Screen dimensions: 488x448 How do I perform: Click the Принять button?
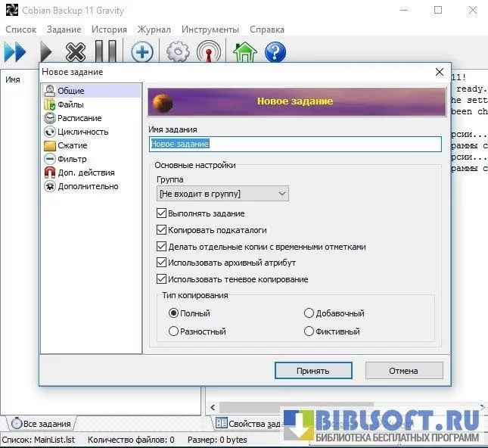tap(312, 371)
